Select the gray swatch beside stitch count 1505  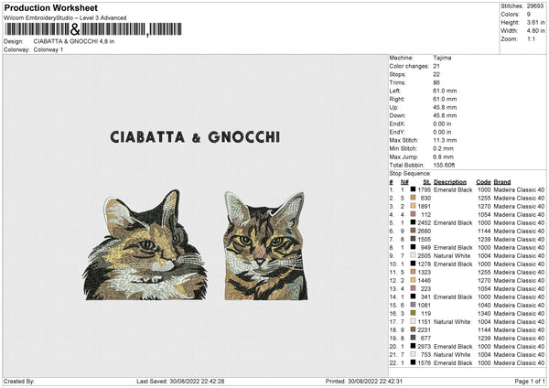pos(414,239)
